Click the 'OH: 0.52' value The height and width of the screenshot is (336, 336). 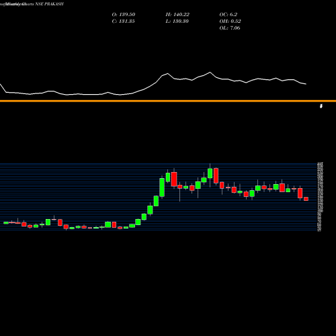pyautogui.click(x=230, y=21)
